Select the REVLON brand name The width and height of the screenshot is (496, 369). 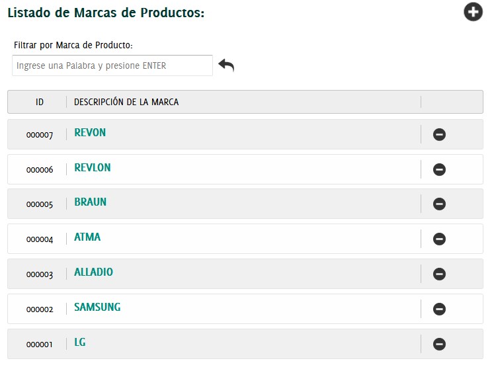click(93, 168)
